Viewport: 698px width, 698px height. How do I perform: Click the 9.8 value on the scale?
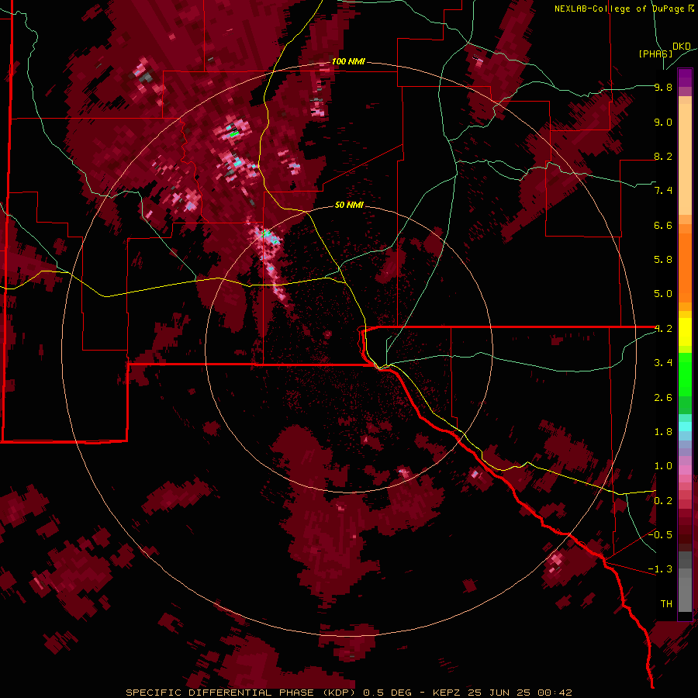tap(663, 88)
